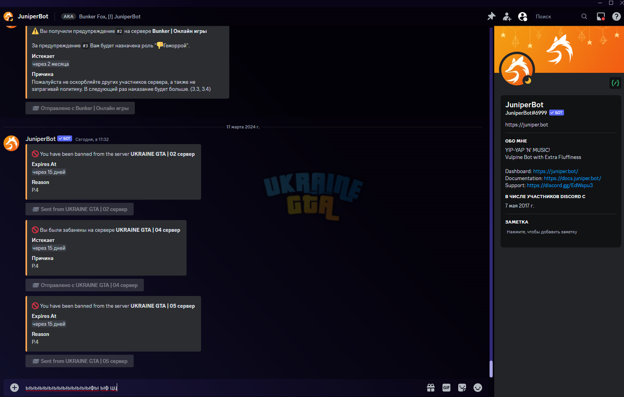624x397 pixels.
Task: Click the search magnifier icon
Action: (x=584, y=16)
